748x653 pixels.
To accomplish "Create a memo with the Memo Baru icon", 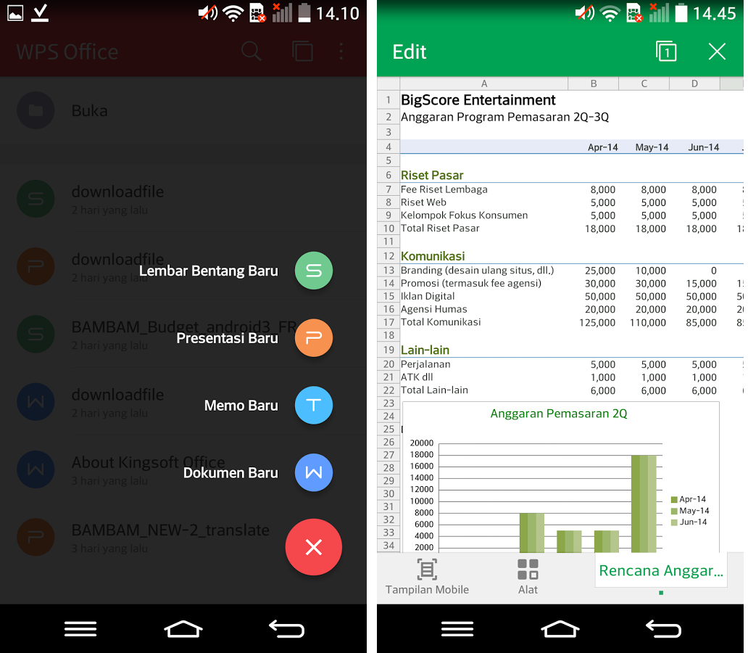I will tap(314, 406).
